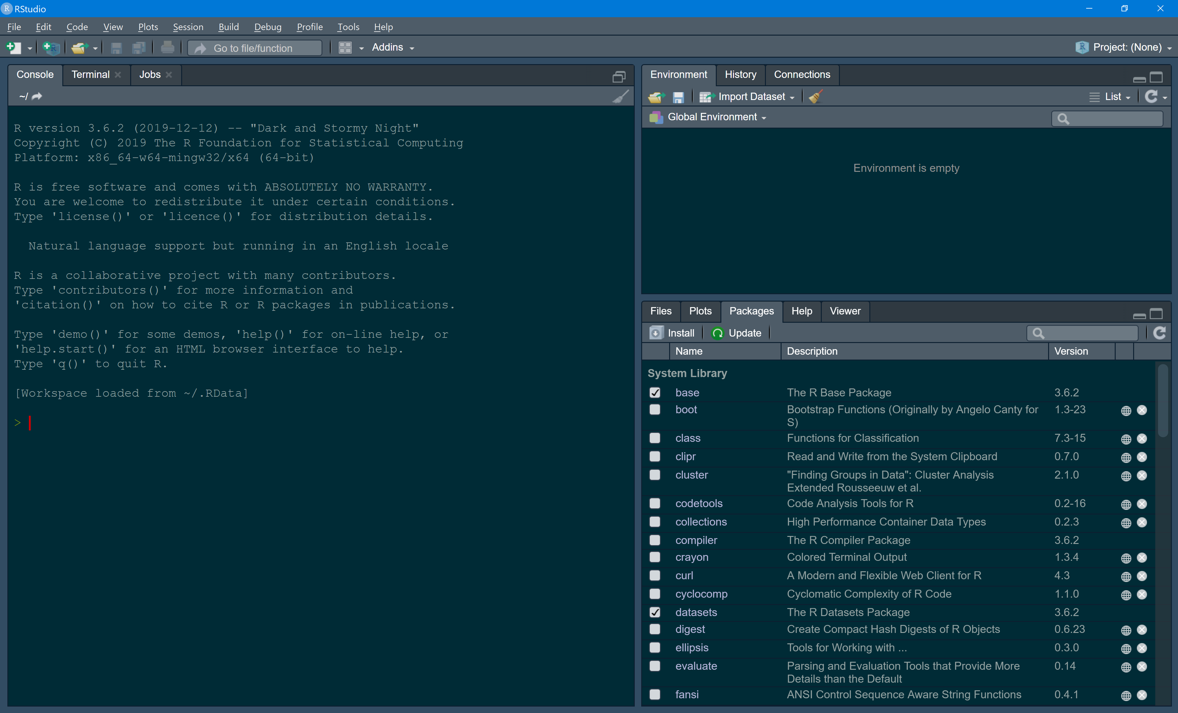Click refresh icon in Packages pane
The width and height of the screenshot is (1178, 713).
click(x=1159, y=333)
